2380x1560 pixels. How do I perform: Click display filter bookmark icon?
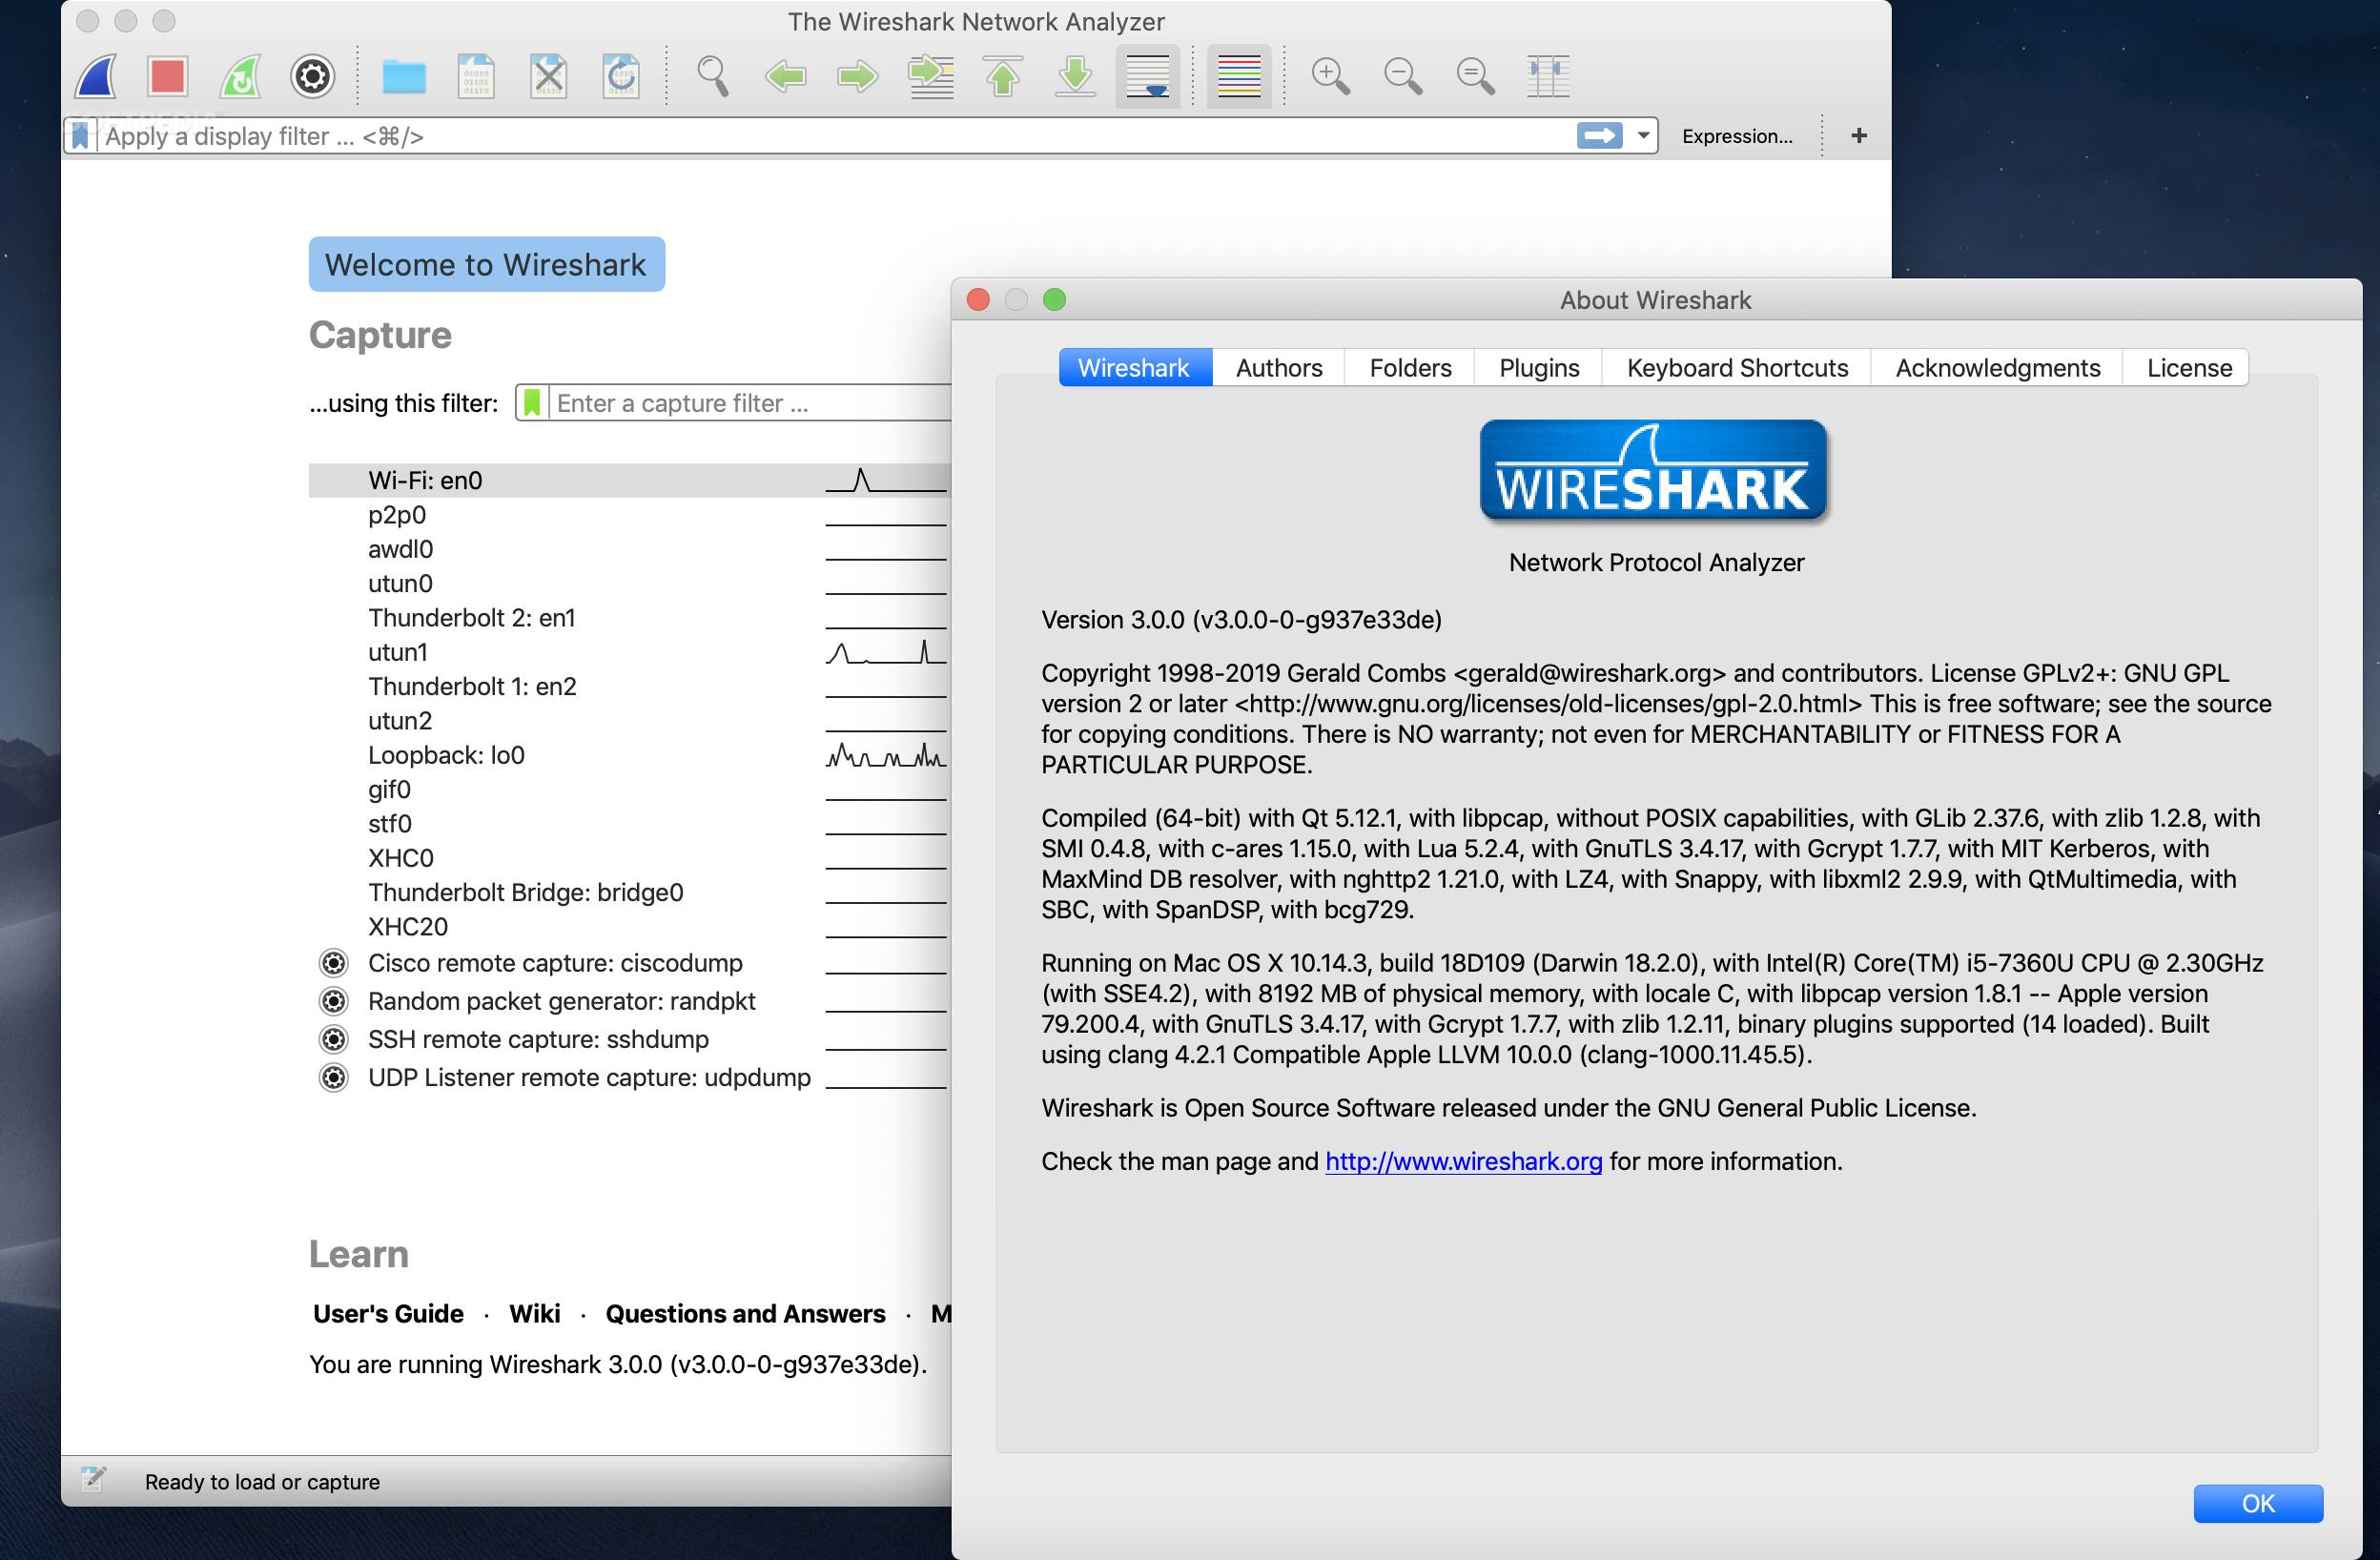coord(80,136)
